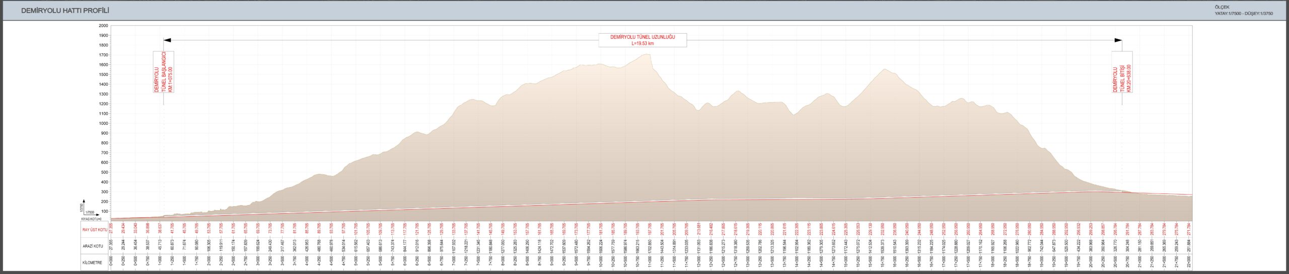Click the KIYAS KOTU=0 datum label
Screen dimensions: 1289x274
click(x=95, y=219)
